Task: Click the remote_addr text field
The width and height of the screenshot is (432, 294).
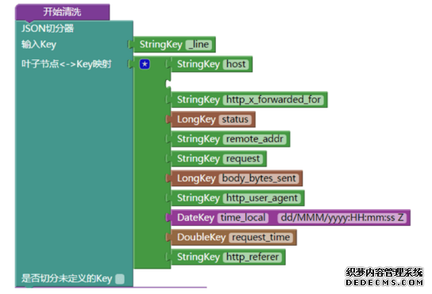Action: coord(255,139)
